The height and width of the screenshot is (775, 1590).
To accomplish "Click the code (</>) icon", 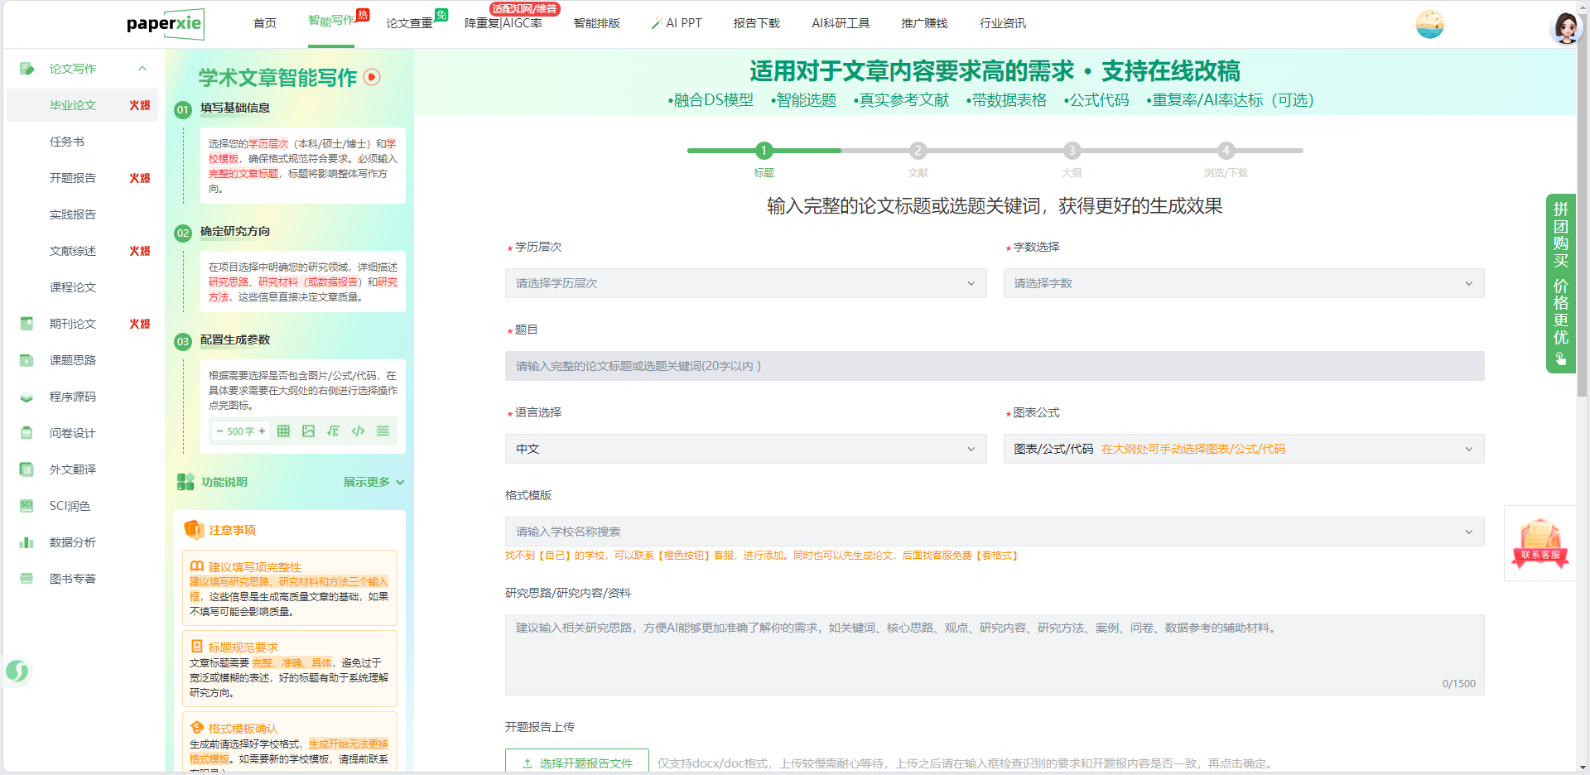I will click(x=358, y=431).
